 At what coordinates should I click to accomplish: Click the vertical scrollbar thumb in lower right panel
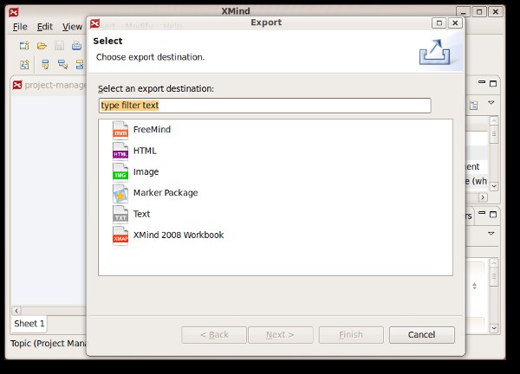(494, 277)
